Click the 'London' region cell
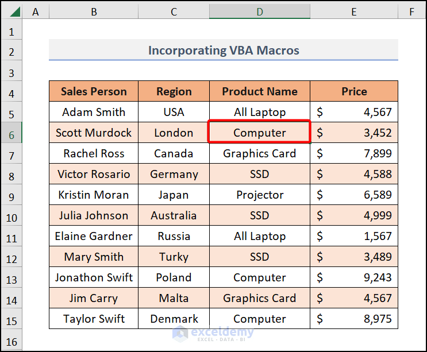Viewport: 427px width, 352px height. pos(174,133)
